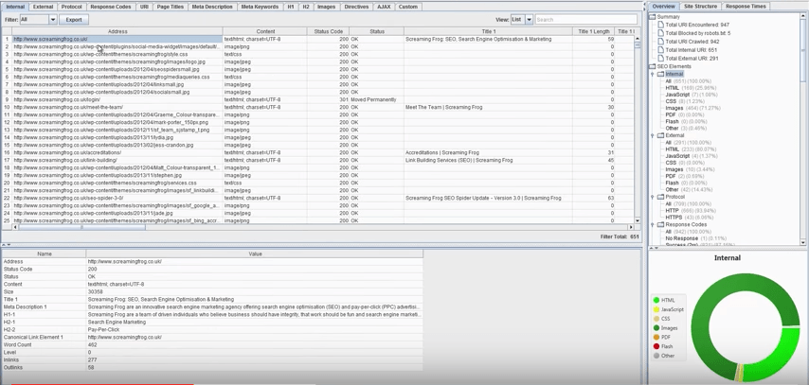
Task: Collapse the Response Codes tree node handle
Action: point(653,225)
